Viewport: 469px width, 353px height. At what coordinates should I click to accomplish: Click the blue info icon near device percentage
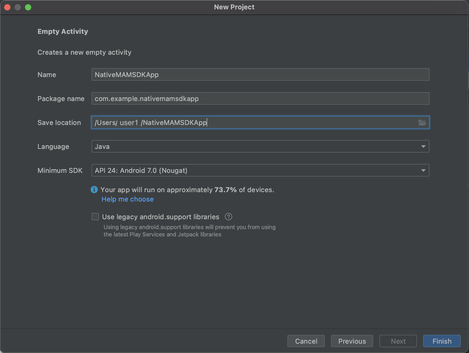click(x=94, y=190)
